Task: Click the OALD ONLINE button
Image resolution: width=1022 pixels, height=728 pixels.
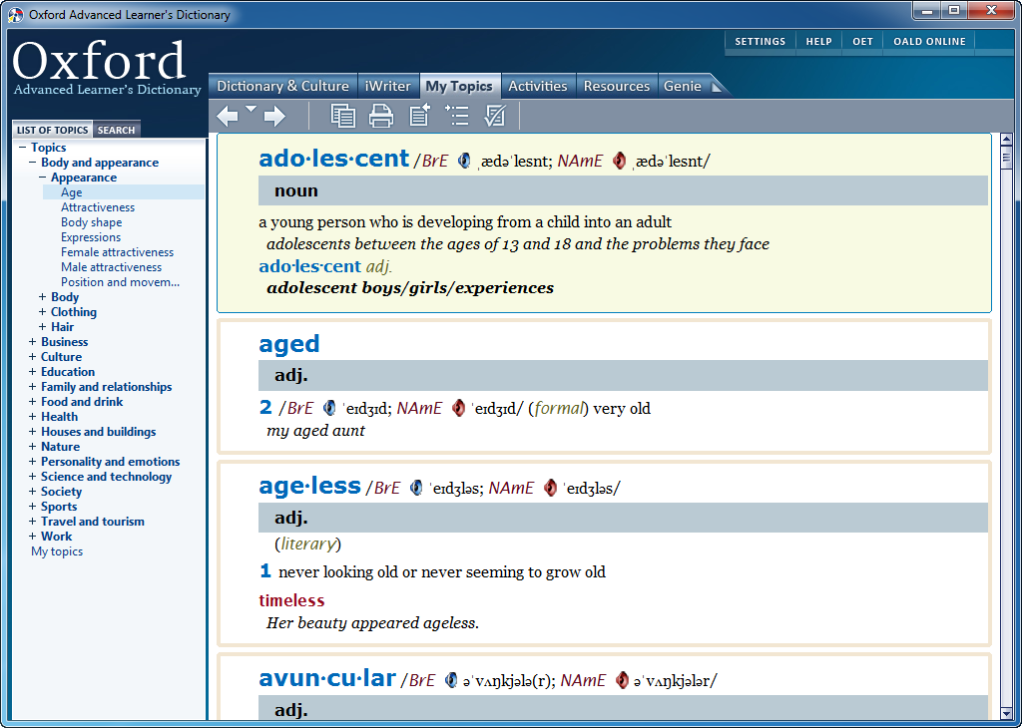Action: [x=929, y=42]
